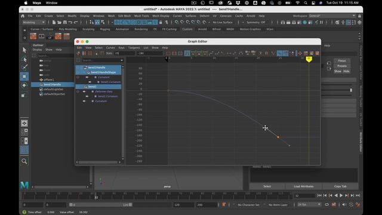Click the Redo arrow in status line
This screenshot has height=215, width=382.
coord(76,22)
